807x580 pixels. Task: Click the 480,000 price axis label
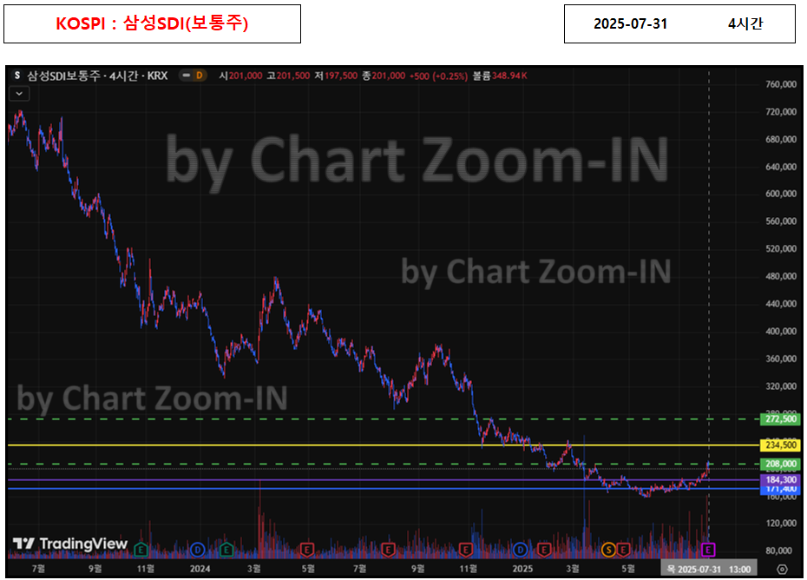point(781,276)
